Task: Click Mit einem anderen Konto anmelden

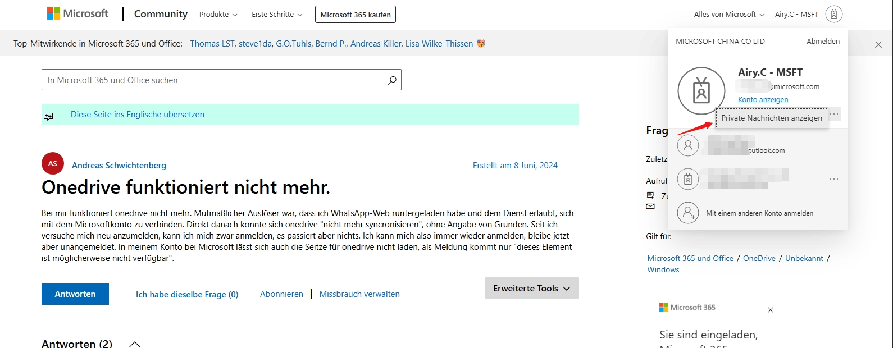Action: (x=759, y=213)
